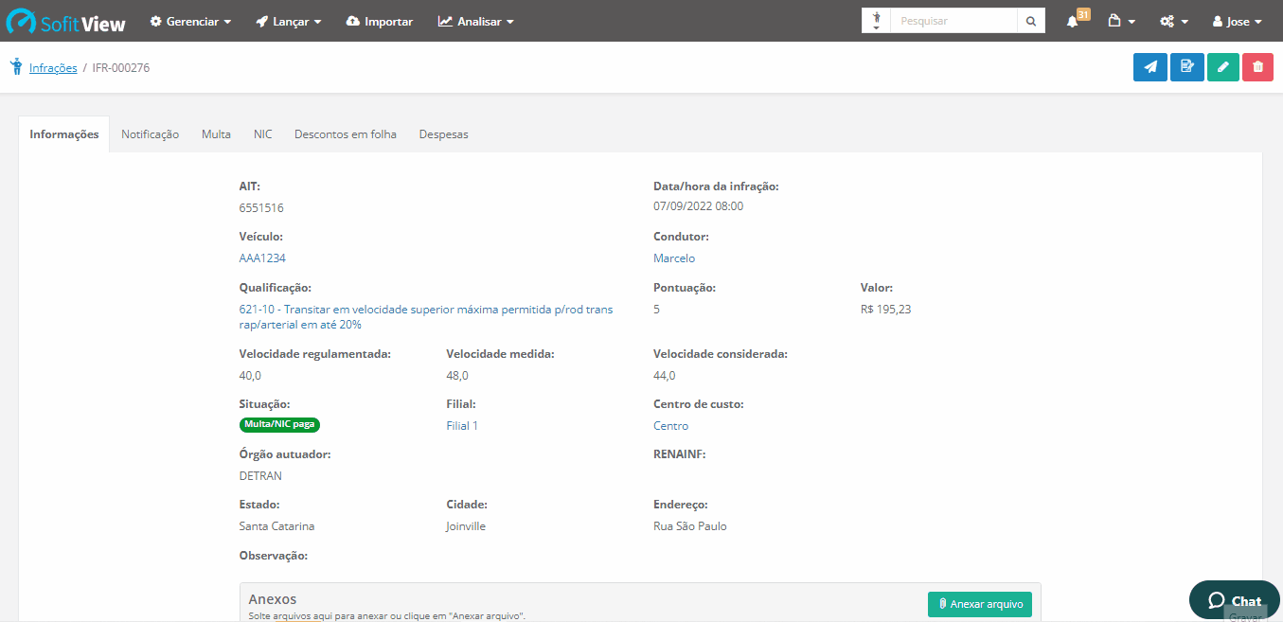Screen dimensions: 1283x622
Task: Open the Chat widget
Action: click(1235, 600)
